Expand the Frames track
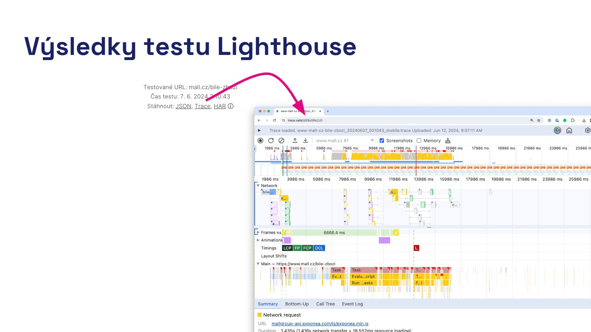 pos(258,233)
